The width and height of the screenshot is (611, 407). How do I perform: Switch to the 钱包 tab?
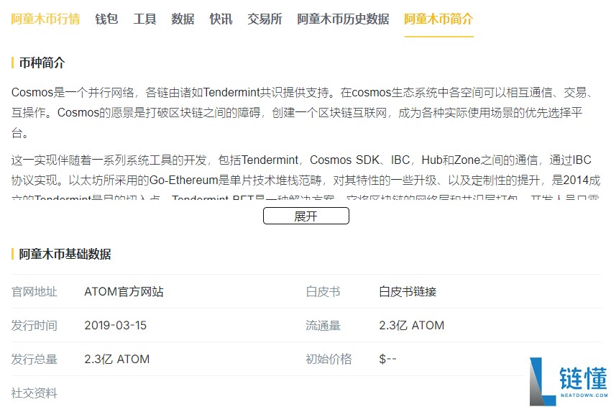[106, 19]
